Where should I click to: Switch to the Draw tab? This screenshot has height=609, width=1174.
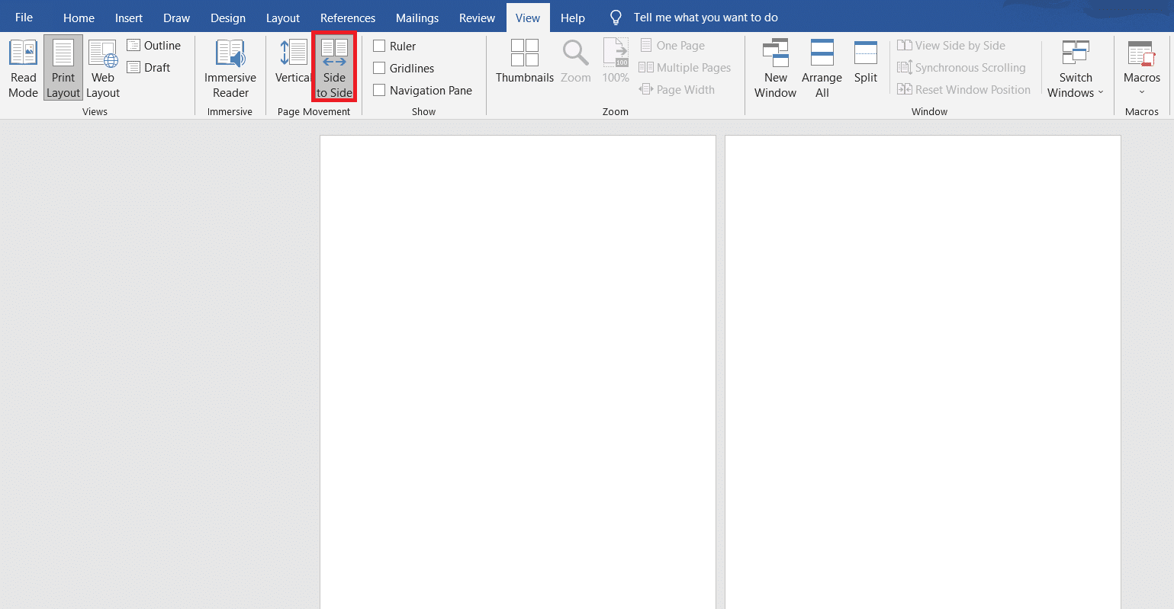[x=176, y=18]
